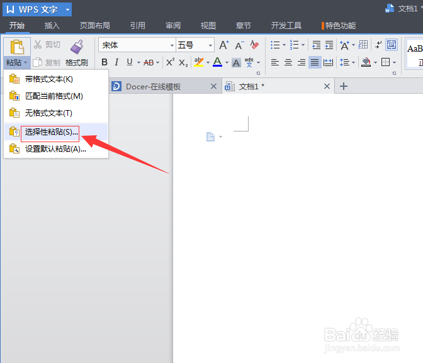Screen dimensions: 423x363
Task: Toggle underline formatting
Action: 130,62
